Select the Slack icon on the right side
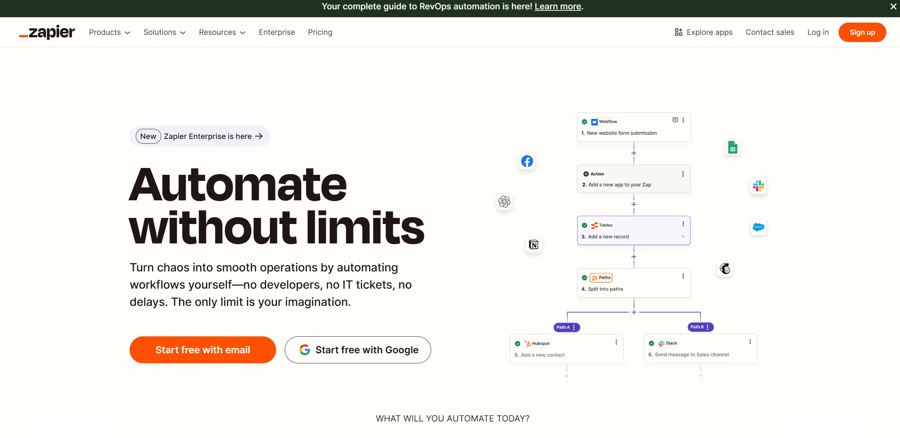Image resolution: width=900 pixels, height=438 pixels. tap(759, 186)
